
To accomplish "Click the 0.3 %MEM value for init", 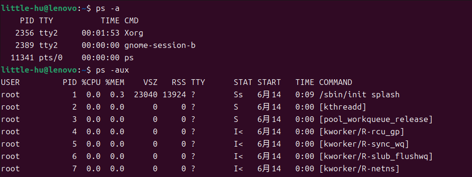I will pyautogui.click(x=117, y=95).
